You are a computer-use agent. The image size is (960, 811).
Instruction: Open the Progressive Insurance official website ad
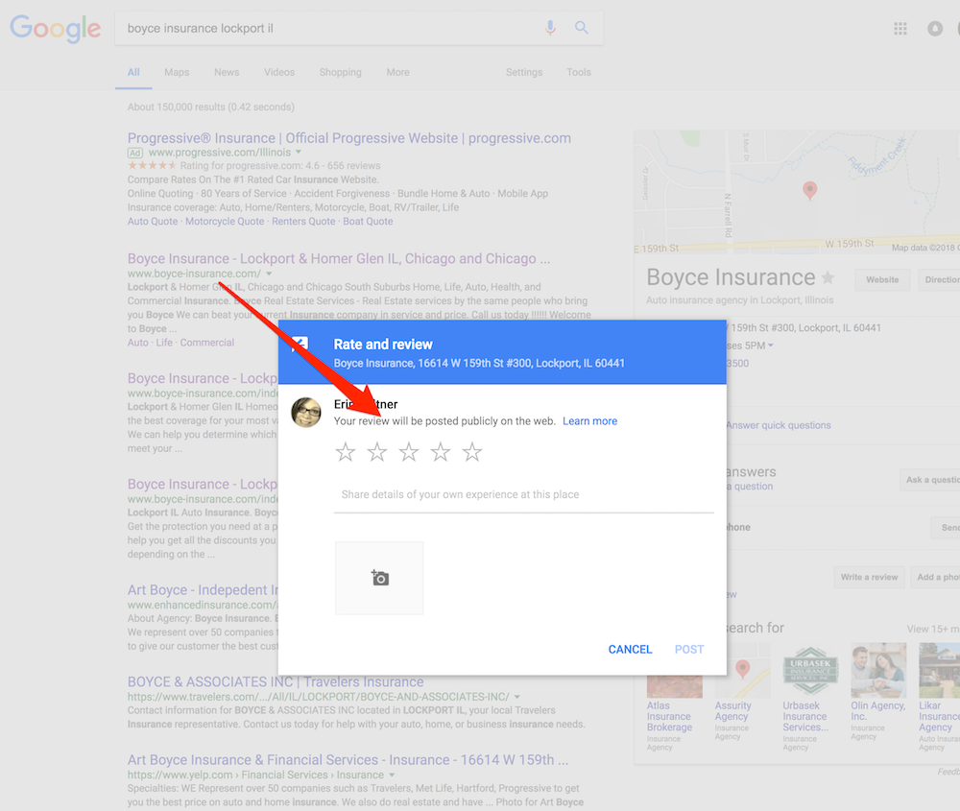[349, 138]
